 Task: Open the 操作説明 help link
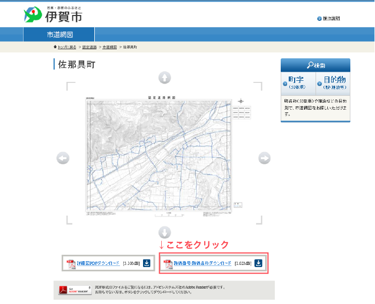coord(331,18)
